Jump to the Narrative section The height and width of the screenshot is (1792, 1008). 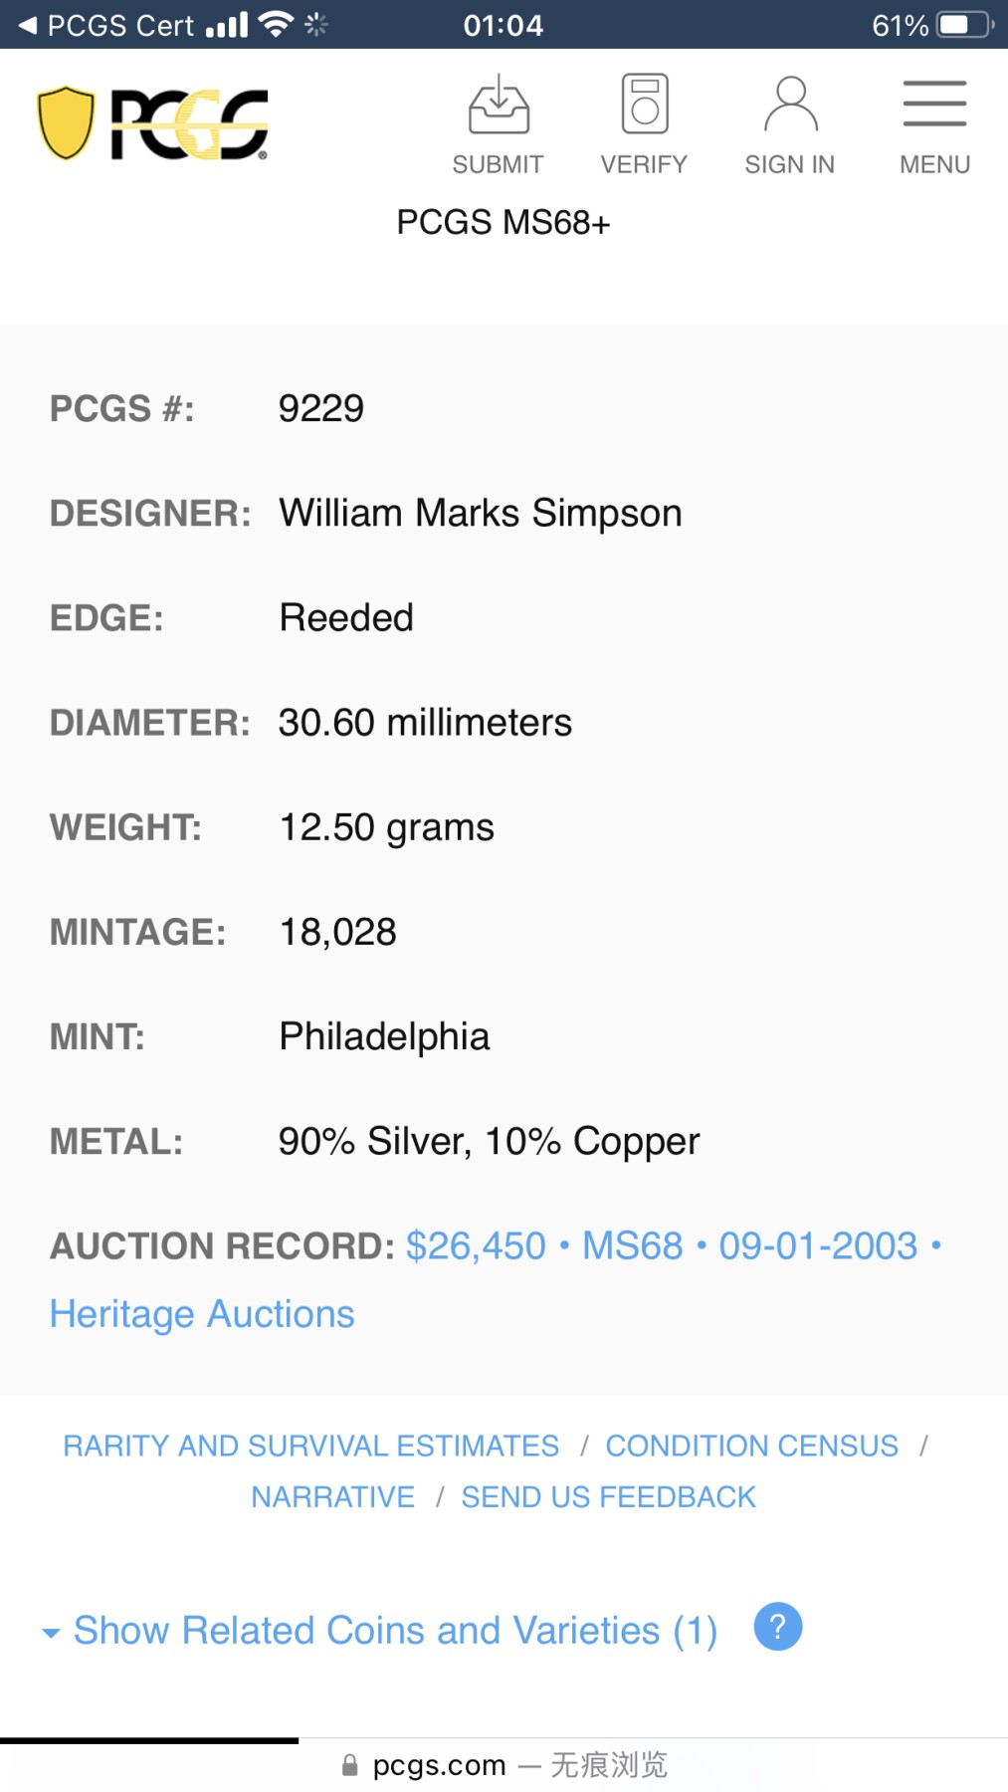(332, 1497)
